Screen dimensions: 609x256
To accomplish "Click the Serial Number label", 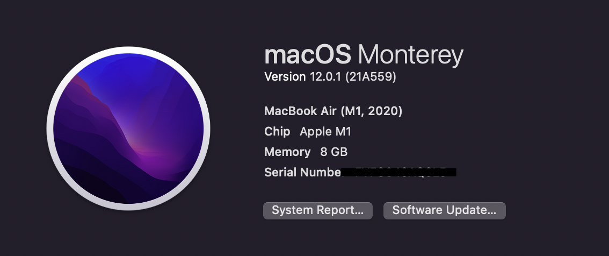I will 302,172.
